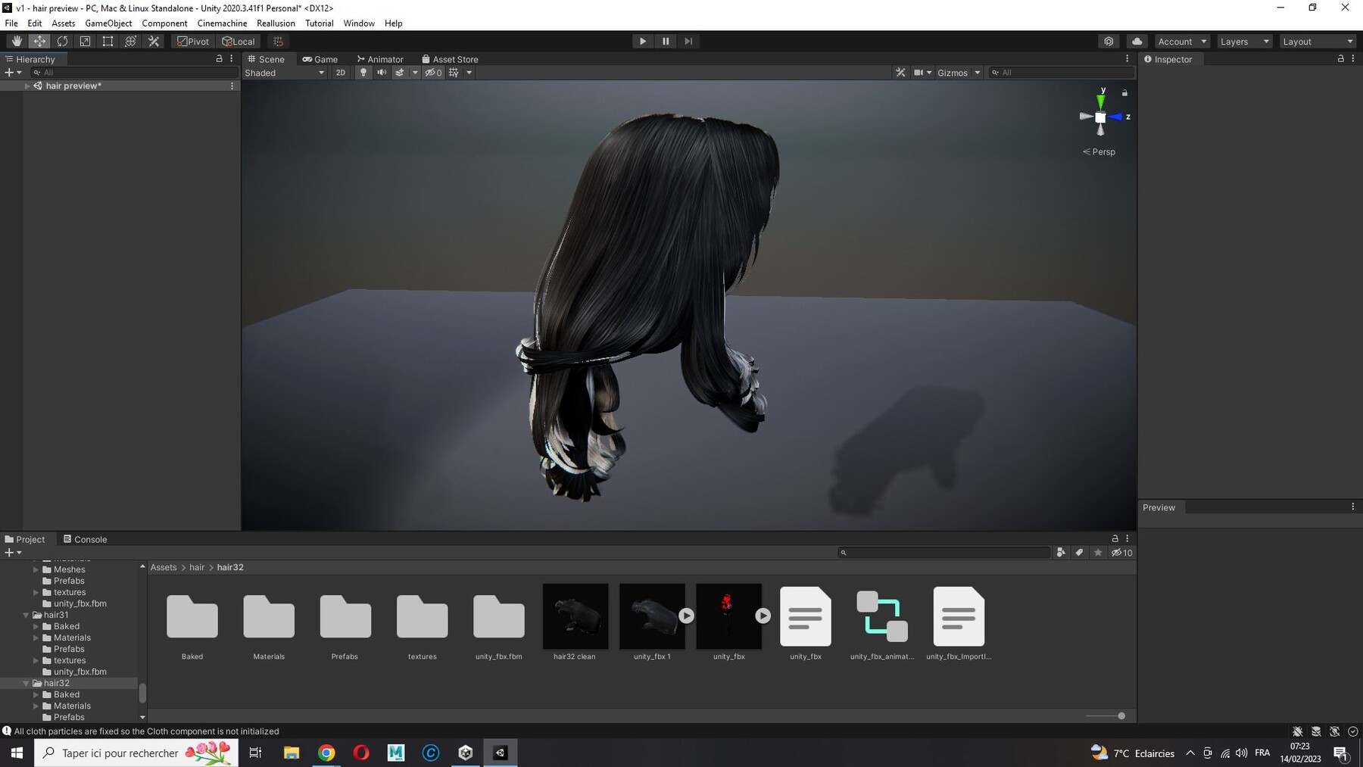Lock the Inspector panel
Image resolution: width=1363 pixels, height=767 pixels.
[1341, 58]
